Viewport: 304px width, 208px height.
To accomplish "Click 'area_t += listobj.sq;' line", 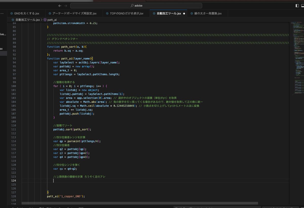I will tap(76, 110).
